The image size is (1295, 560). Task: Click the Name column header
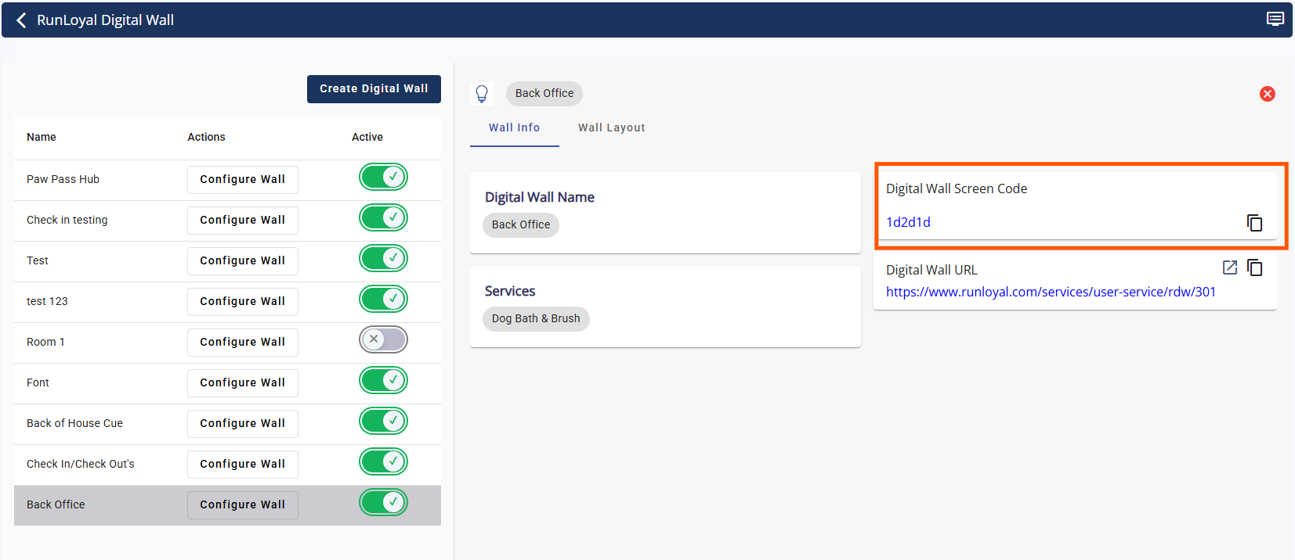coord(42,137)
